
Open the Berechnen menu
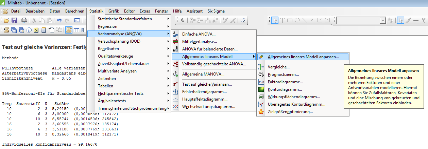pyautogui.click(x=74, y=11)
